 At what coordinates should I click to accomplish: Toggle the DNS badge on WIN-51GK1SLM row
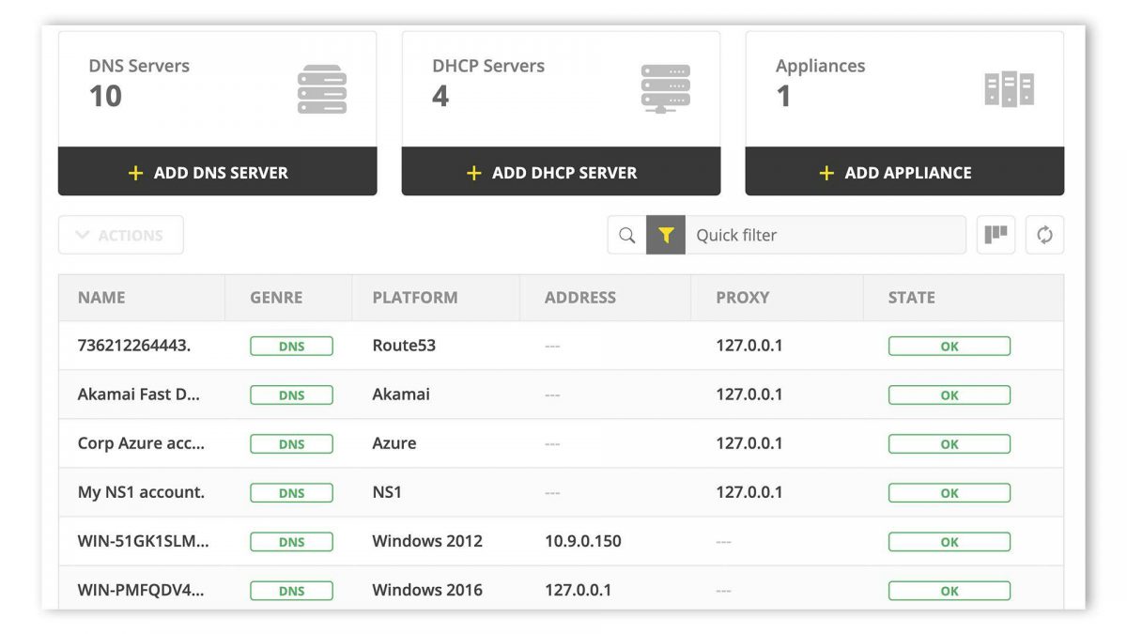291,542
